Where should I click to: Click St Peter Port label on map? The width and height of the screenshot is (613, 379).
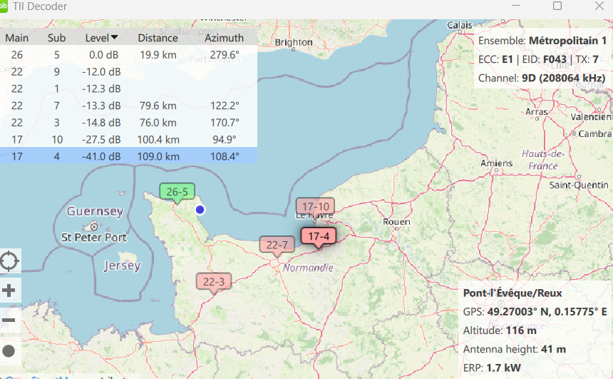pos(94,238)
